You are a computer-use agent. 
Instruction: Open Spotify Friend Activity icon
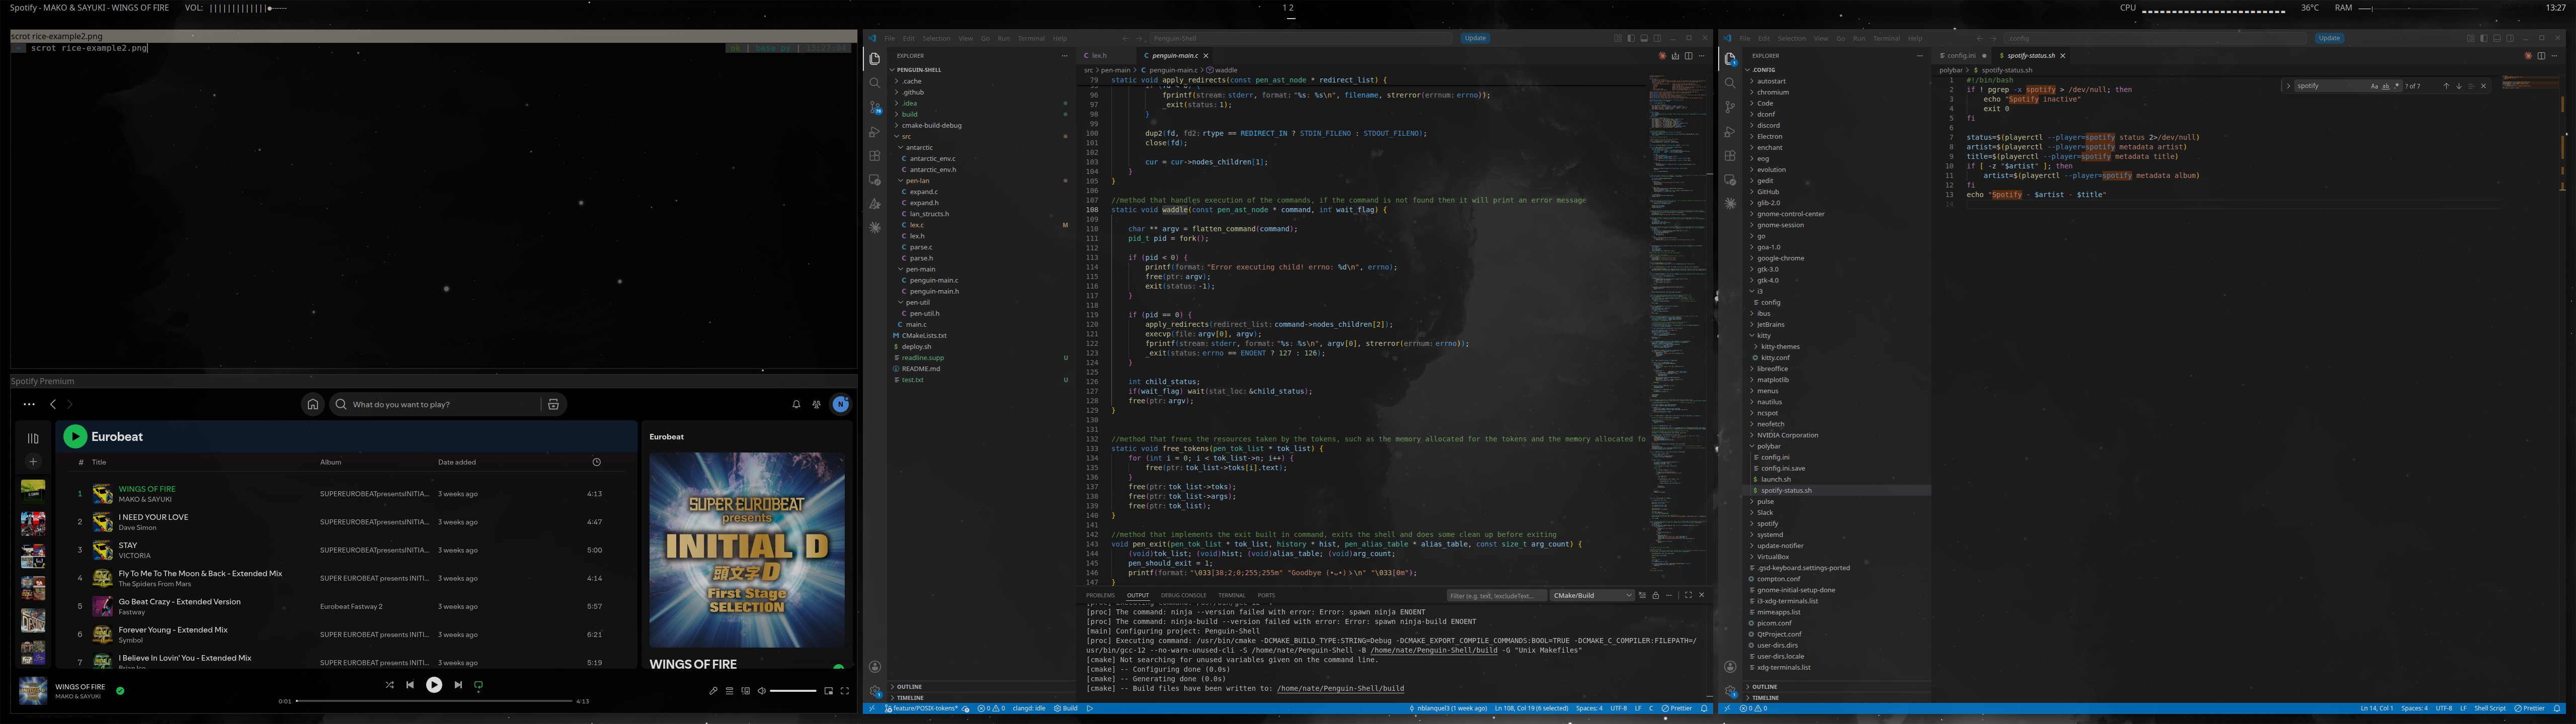(x=816, y=404)
